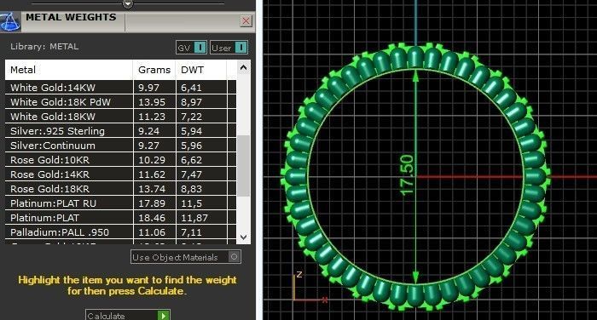Select the Platinum:PLAT row

point(120,217)
